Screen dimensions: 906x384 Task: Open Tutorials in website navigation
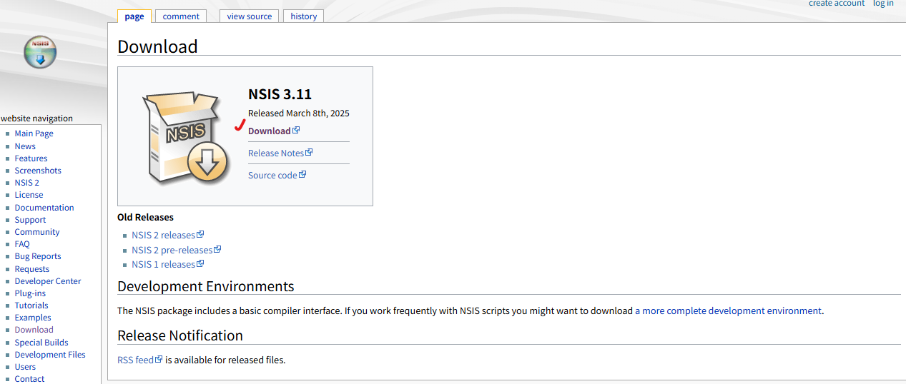coord(31,305)
